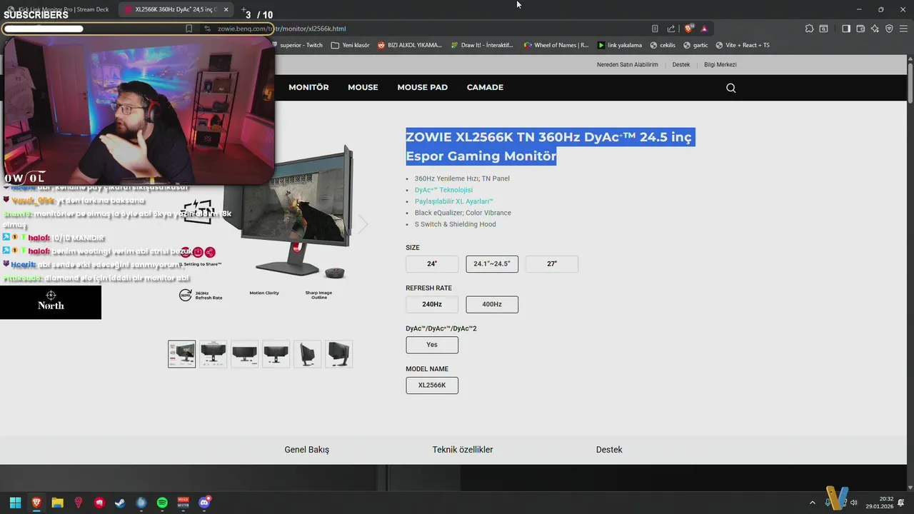
Task: Click the site search magnifier icon
Action: (730, 88)
